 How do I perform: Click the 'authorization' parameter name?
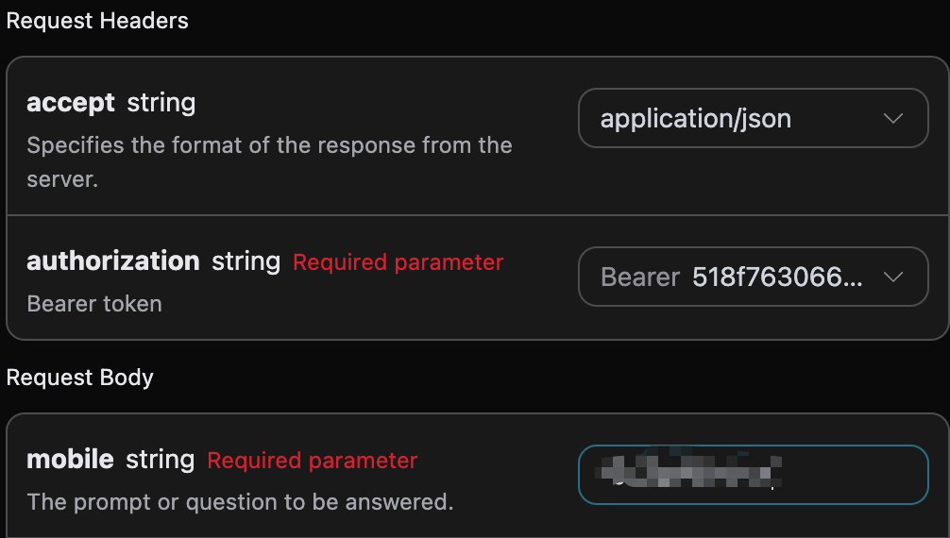[113, 261]
